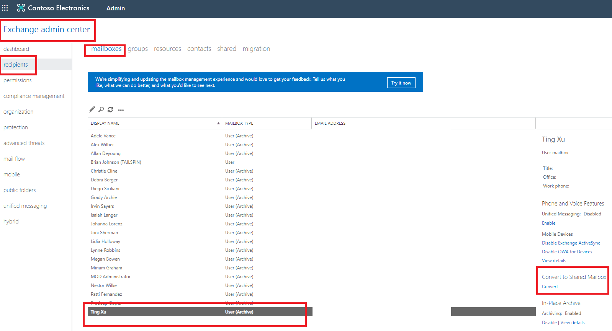Viewport: 612px width, 331px height.
Task: Click the Try it now button
Action: (401, 83)
